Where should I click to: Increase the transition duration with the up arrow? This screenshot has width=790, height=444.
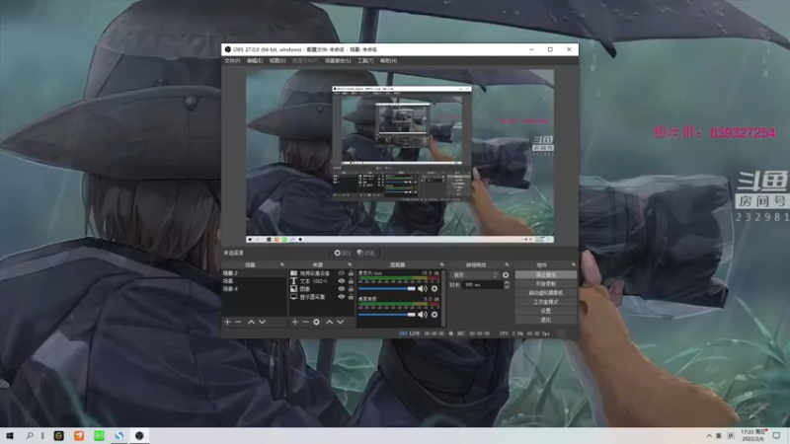click(507, 282)
